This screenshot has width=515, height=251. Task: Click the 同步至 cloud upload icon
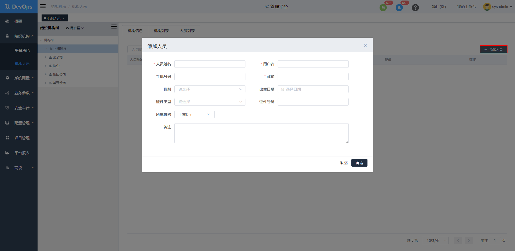(67, 28)
